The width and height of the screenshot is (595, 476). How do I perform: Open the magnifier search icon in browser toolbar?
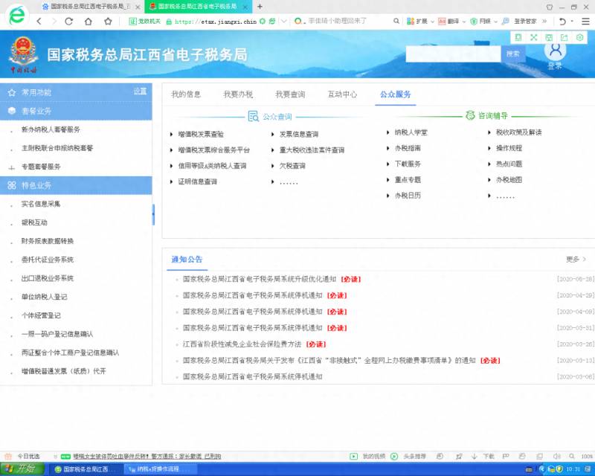click(396, 22)
